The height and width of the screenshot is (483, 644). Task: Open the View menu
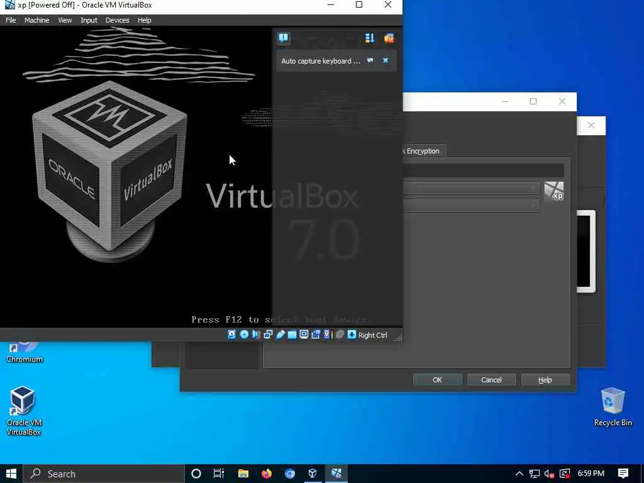(65, 20)
